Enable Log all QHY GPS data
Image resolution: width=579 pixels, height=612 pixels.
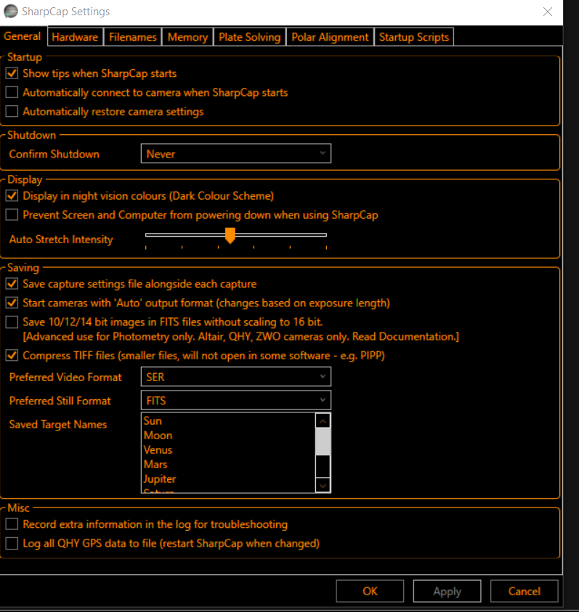[12, 543]
